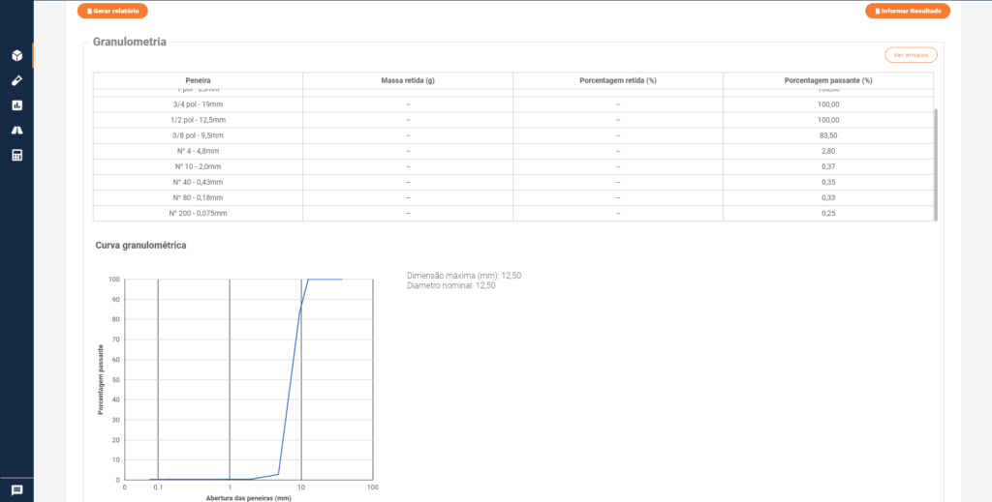Open the cube materials icon in sidebar
The width and height of the screenshot is (992, 502).
coord(16,55)
